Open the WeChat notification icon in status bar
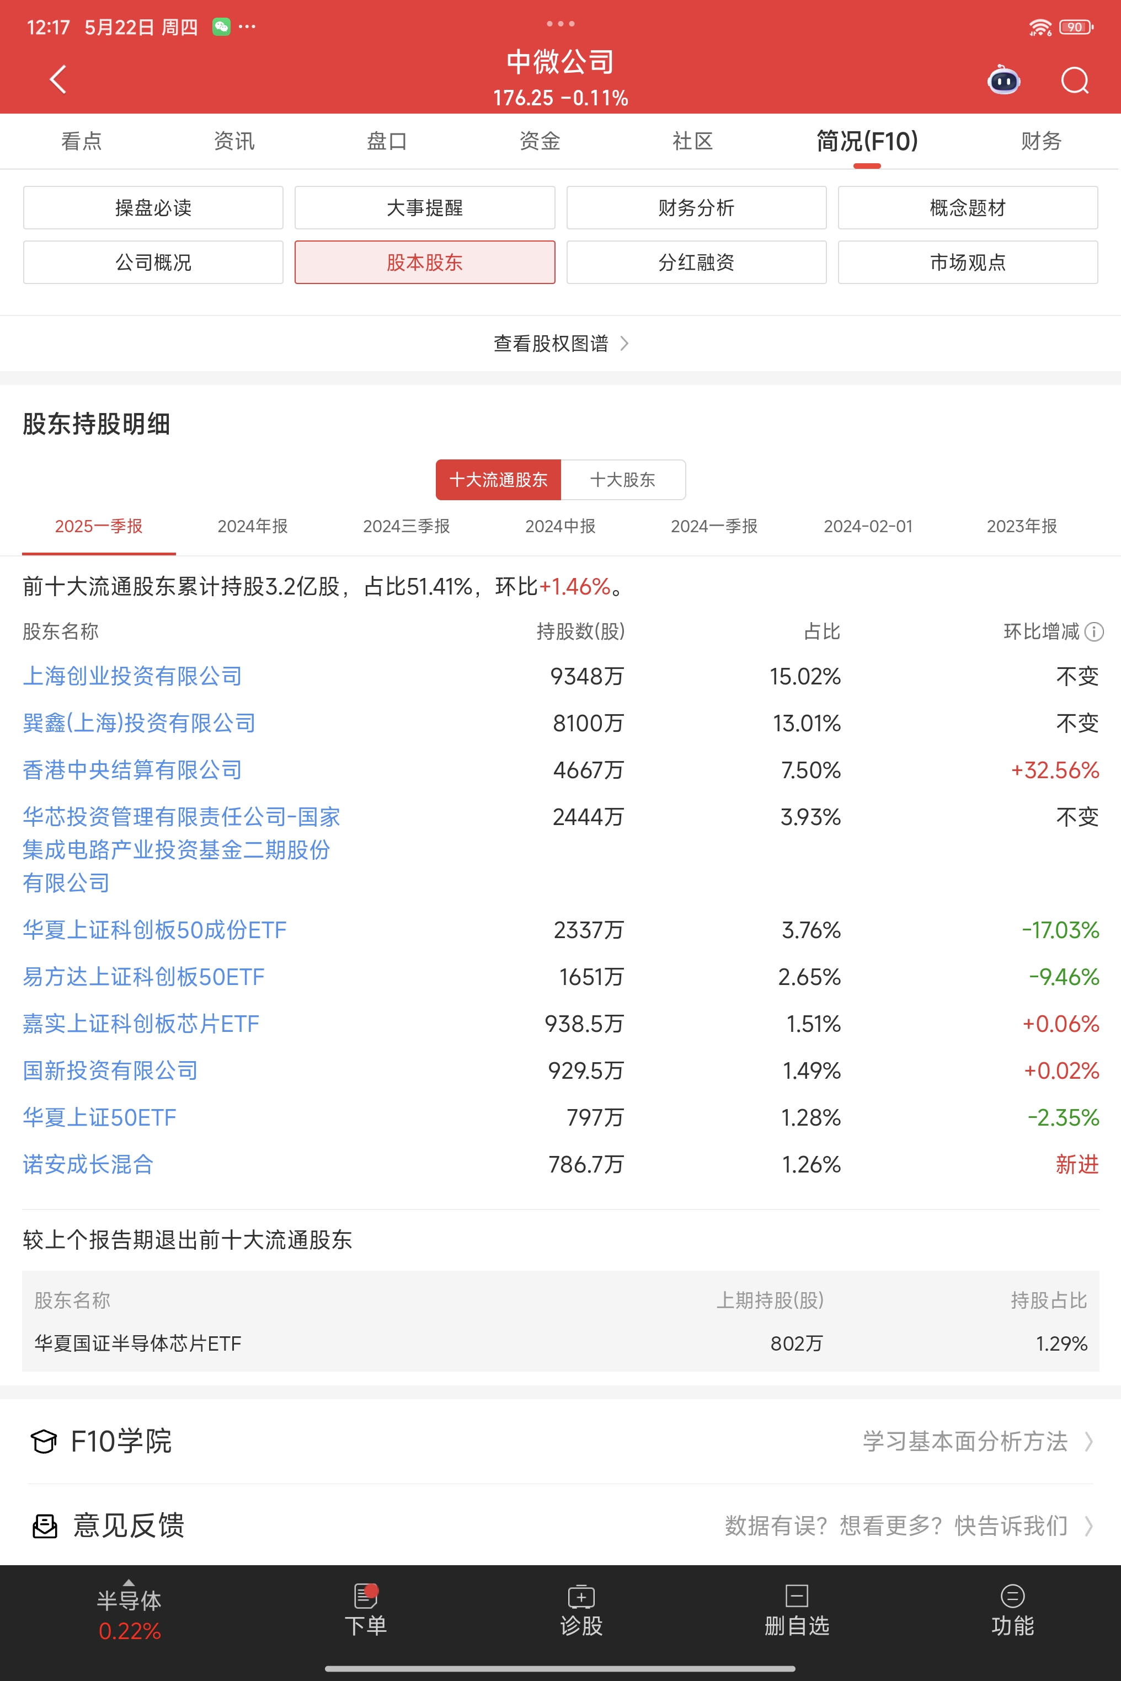The height and width of the screenshot is (1681, 1121). 222,27
